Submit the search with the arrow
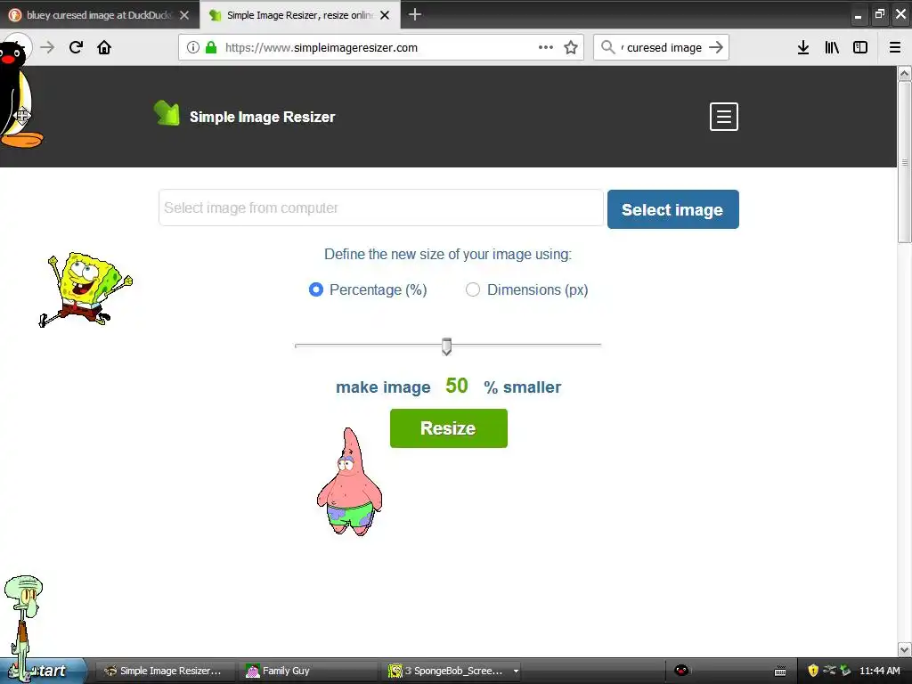The image size is (912, 684). pos(716,47)
